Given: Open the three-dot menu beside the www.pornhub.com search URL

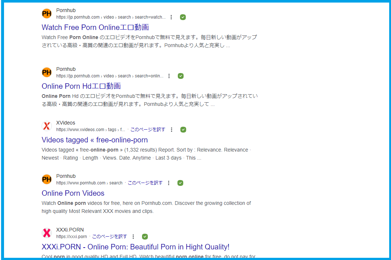Looking at the screenshot, I should tap(169, 183).
